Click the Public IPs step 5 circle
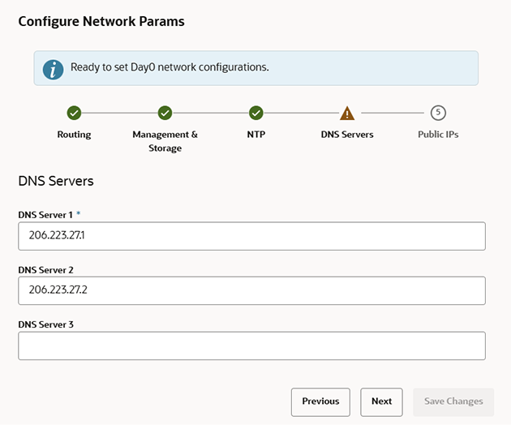511x425 pixels. point(438,113)
